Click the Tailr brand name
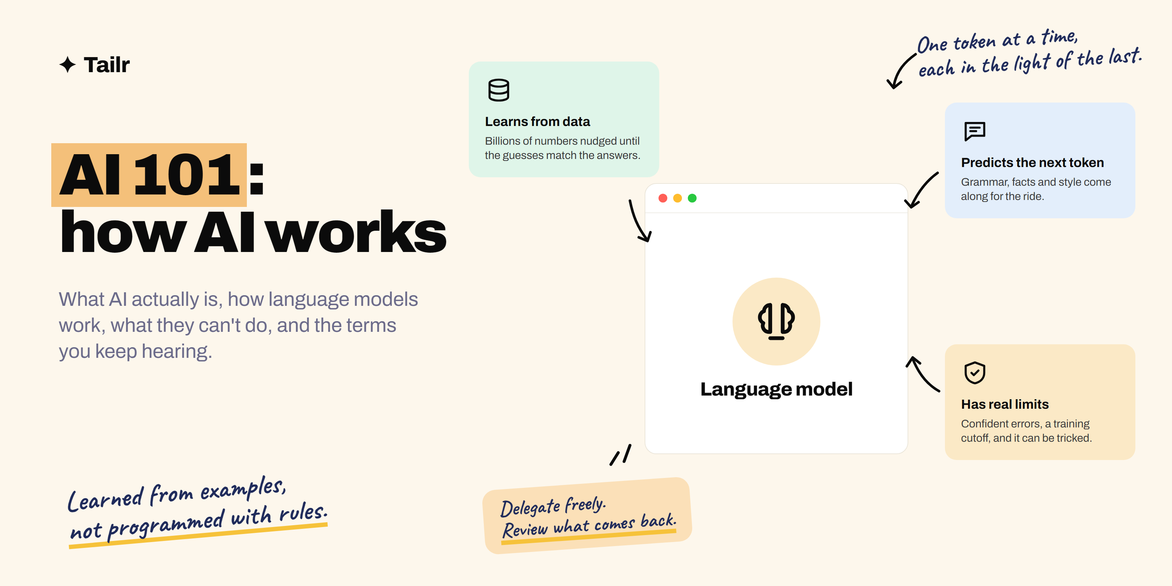Image resolution: width=1172 pixels, height=586 pixels. pos(107,64)
